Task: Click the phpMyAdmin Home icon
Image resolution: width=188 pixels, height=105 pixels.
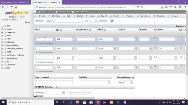Action: (10, 17)
